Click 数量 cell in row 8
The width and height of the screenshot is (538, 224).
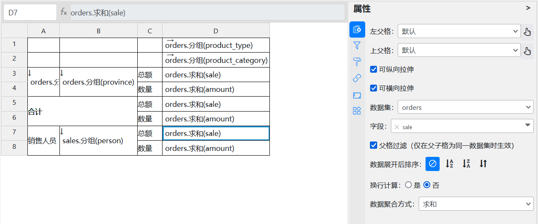click(150, 148)
